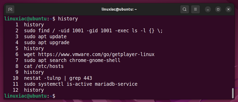Open the hamburger main menu

coord(195,9)
